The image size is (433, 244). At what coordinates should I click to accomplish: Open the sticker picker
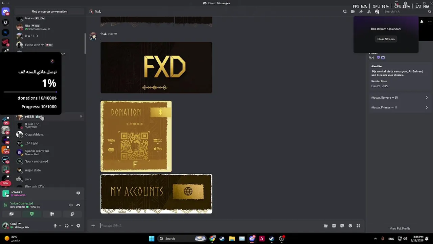(342, 226)
